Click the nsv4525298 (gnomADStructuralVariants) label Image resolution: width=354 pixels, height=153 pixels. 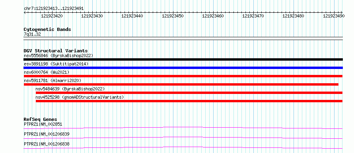[80, 97]
